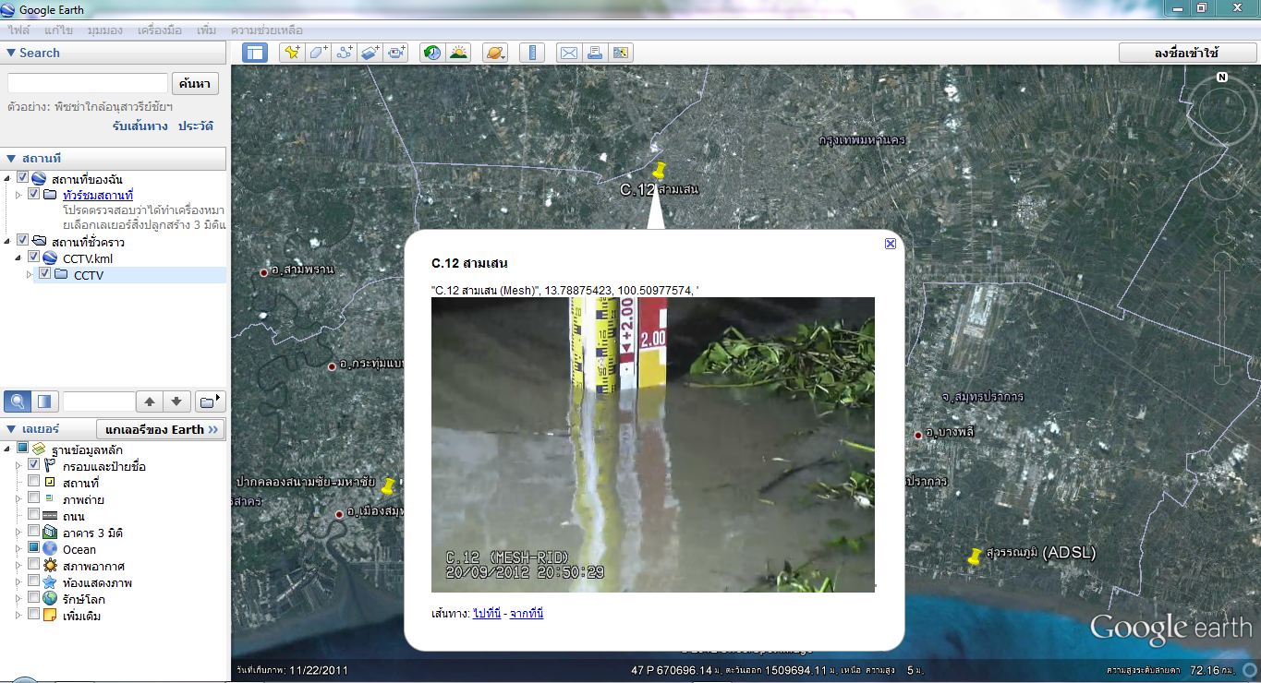Open the Ruler measurement tool
Viewport: 1261px width, 683px height.
[x=532, y=53]
